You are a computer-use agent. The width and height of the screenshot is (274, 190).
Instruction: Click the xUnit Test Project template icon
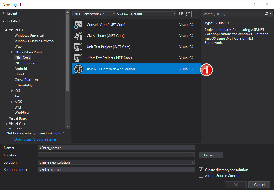[x=78, y=58]
